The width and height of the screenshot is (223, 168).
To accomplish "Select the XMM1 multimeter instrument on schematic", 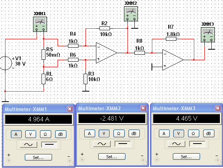I will pos(40,24).
